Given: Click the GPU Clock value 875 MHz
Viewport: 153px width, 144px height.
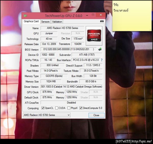Looking at the screenshot, I should [47, 92].
